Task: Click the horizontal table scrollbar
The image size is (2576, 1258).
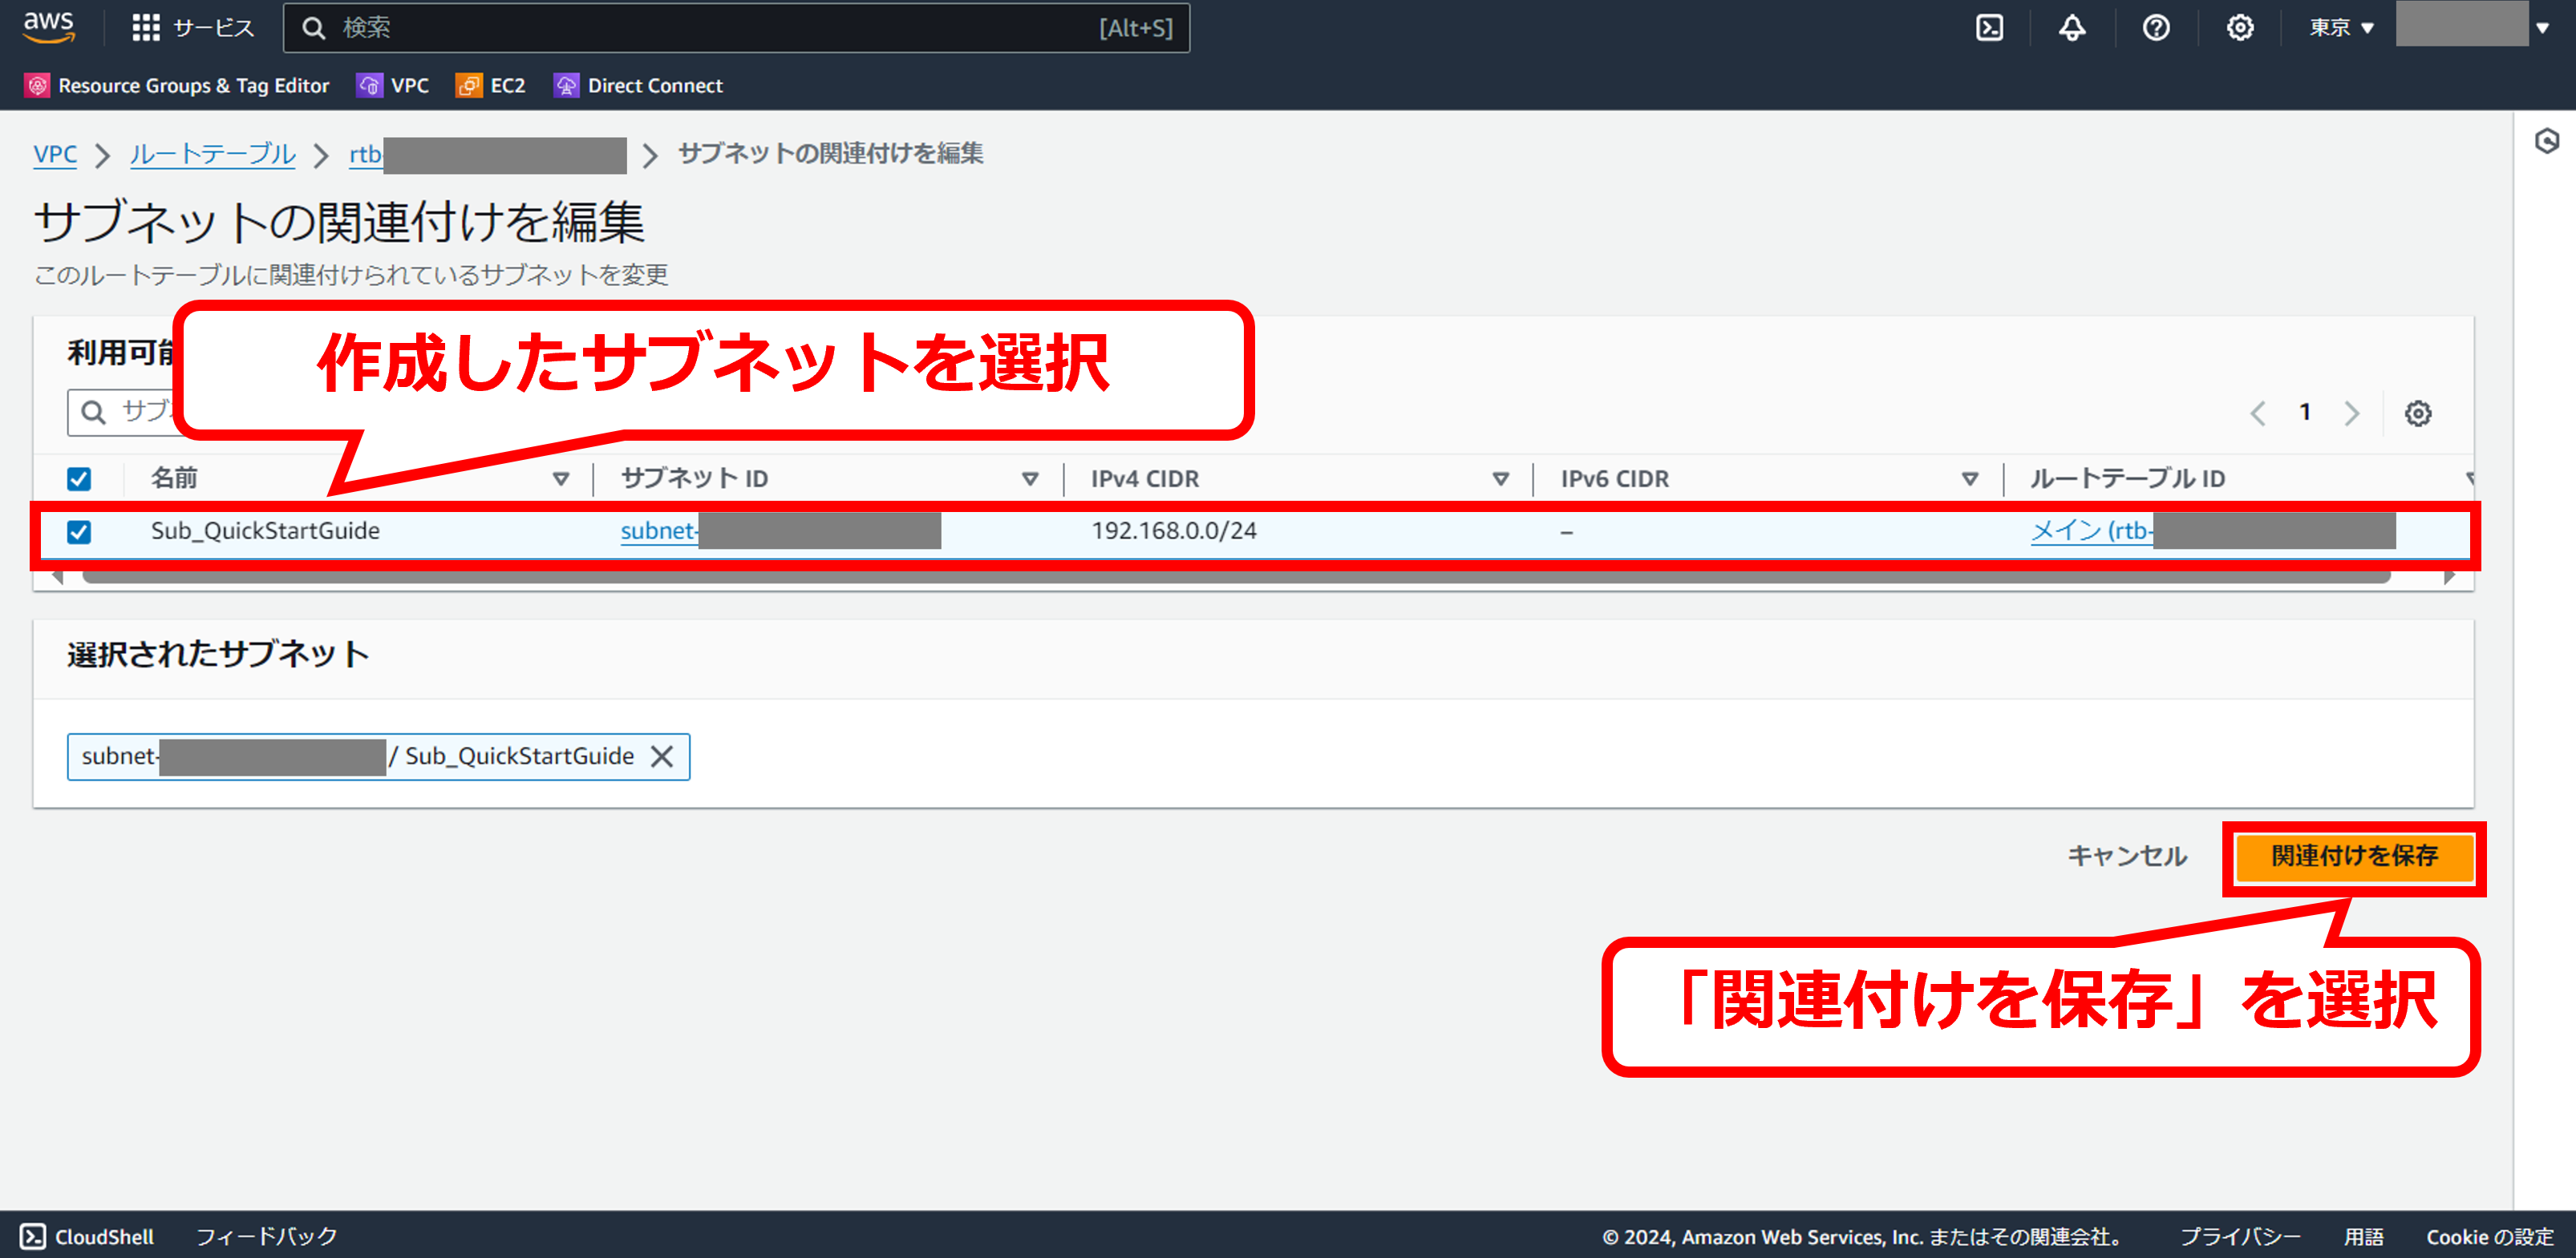Action: click(1235, 578)
